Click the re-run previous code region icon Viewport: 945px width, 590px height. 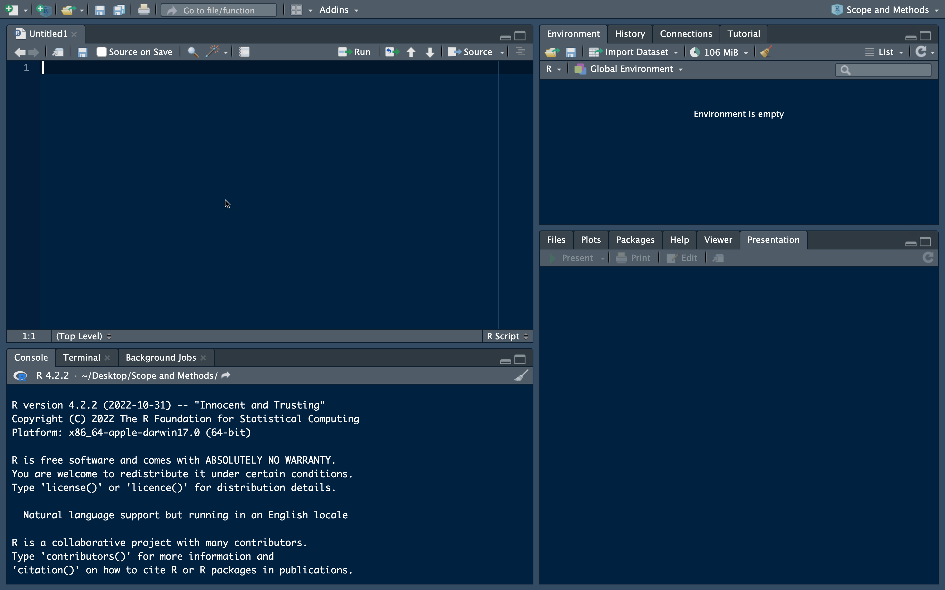click(392, 52)
